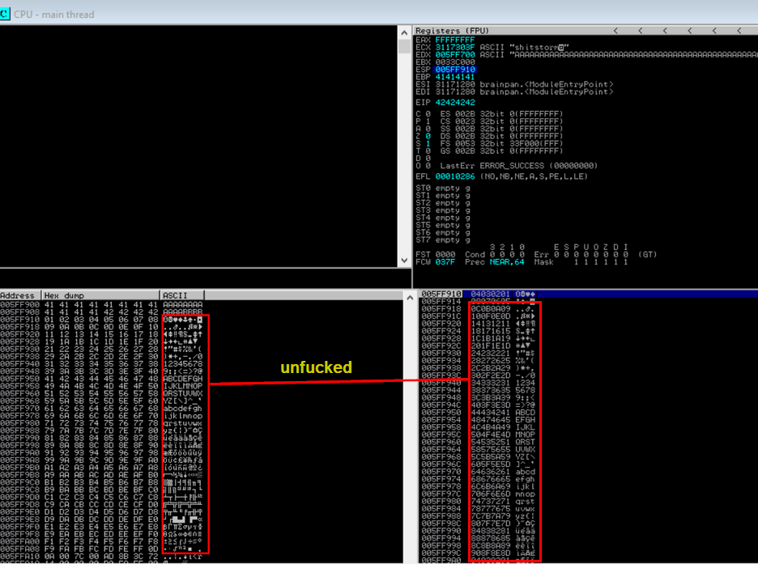Select the LastErr ERROR_SUCCESS line
Screen dimensions: 758x564
[x=519, y=166]
